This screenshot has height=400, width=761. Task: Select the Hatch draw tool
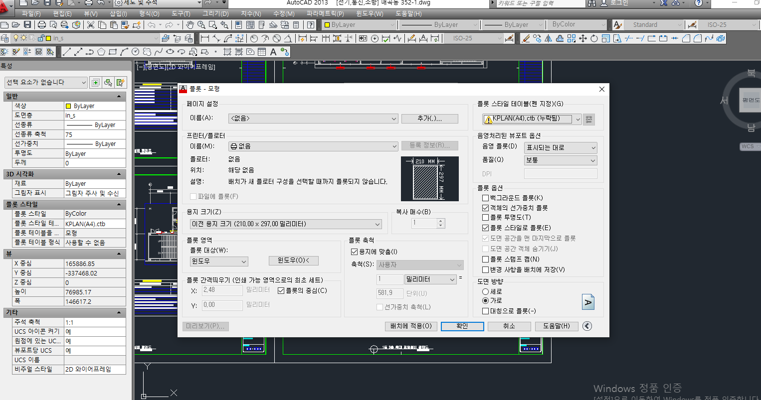227,52
